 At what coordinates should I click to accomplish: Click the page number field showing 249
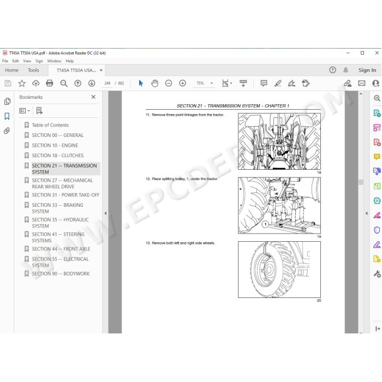click(x=107, y=83)
